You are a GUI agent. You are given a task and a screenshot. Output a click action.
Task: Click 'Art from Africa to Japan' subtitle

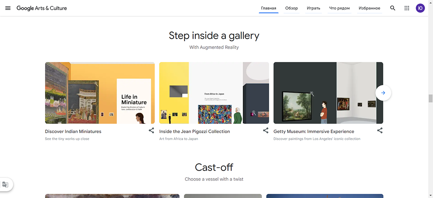click(179, 139)
